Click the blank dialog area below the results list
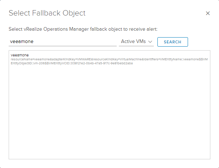The height and width of the screenshot is (168, 219). [x=109, y=163]
